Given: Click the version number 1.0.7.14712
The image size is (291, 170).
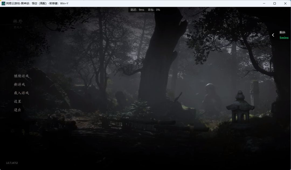Looking at the screenshot, I should click(12, 163).
